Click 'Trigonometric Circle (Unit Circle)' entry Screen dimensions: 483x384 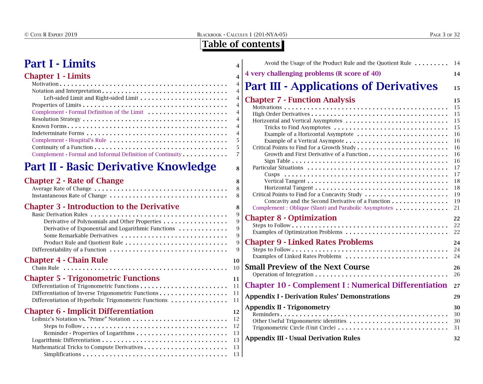click(x=294, y=328)
